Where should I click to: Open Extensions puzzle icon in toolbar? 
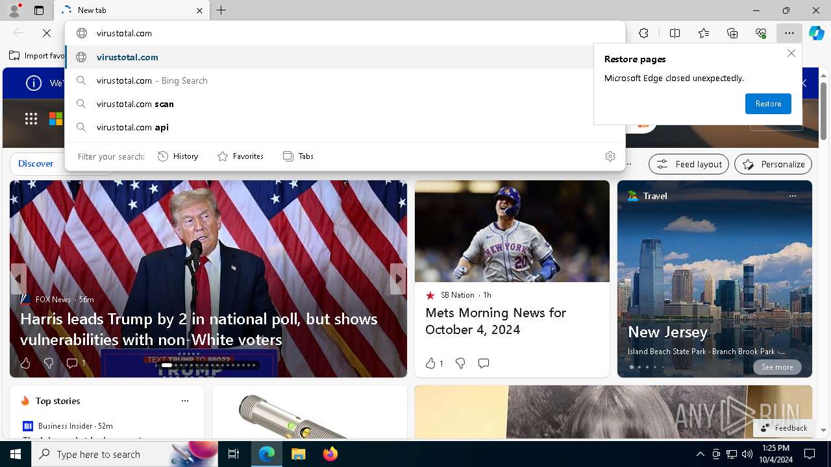(643, 33)
